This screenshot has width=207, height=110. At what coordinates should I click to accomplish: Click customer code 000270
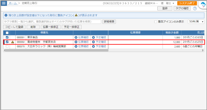coord(21,46)
